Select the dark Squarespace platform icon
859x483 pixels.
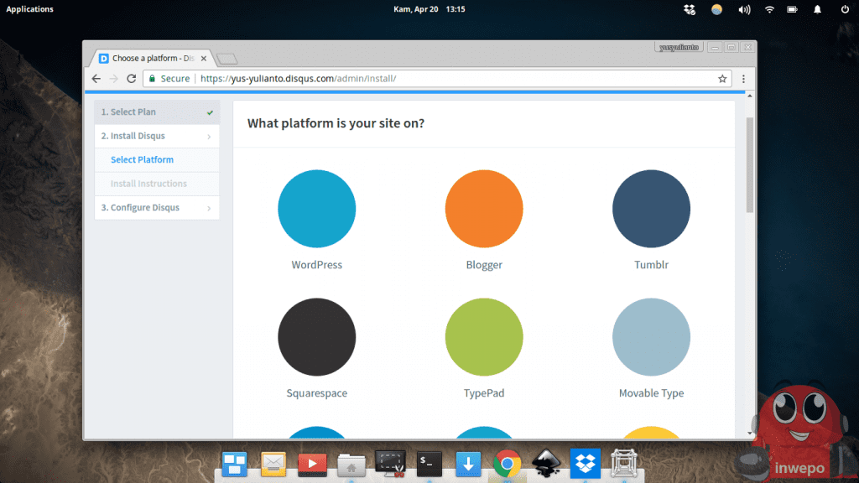tap(316, 337)
